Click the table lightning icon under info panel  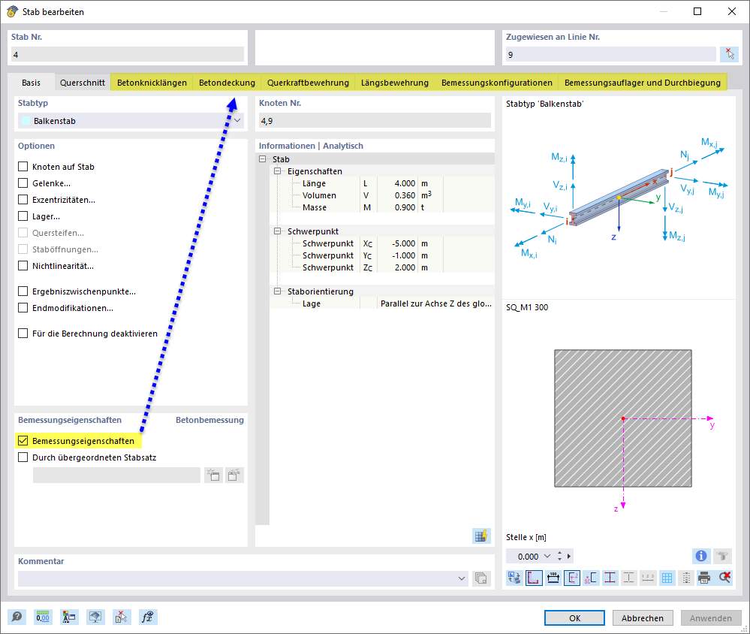tap(481, 536)
